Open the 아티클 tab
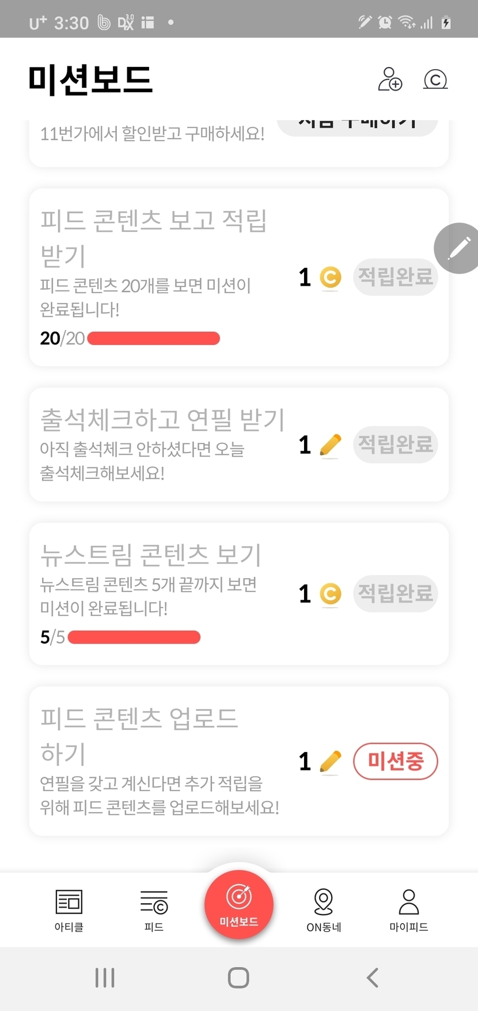478x1011 pixels. pyautogui.click(x=69, y=910)
